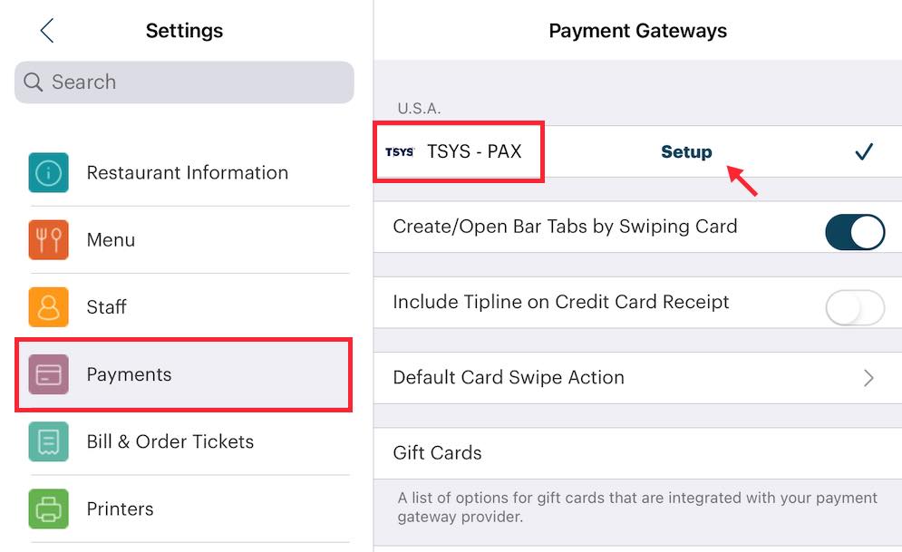Image resolution: width=902 pixels, height=552 pixels.
Task: Open Default Card Swipe Action options
Action: 635,377
